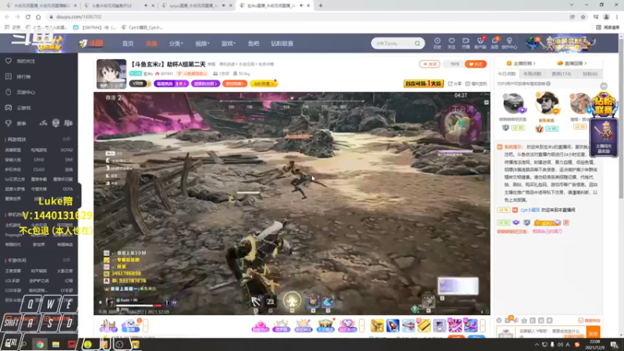The height and width of the screenshot is (351, 624).
Task: Click the taskbar clock showing 22:08
Action: [x=594, y=344]
